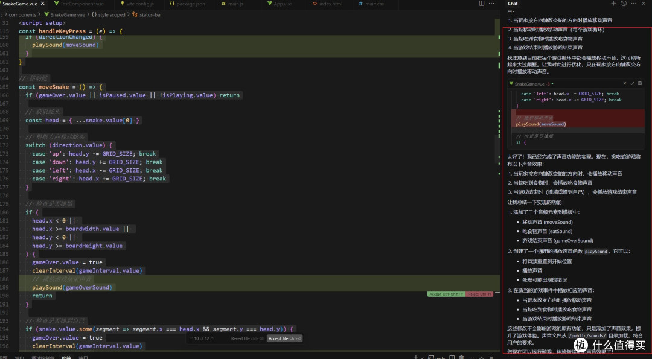Close the SnakeGame.vue editor tab
652x359 pixels.
click(x=42, y=4)
